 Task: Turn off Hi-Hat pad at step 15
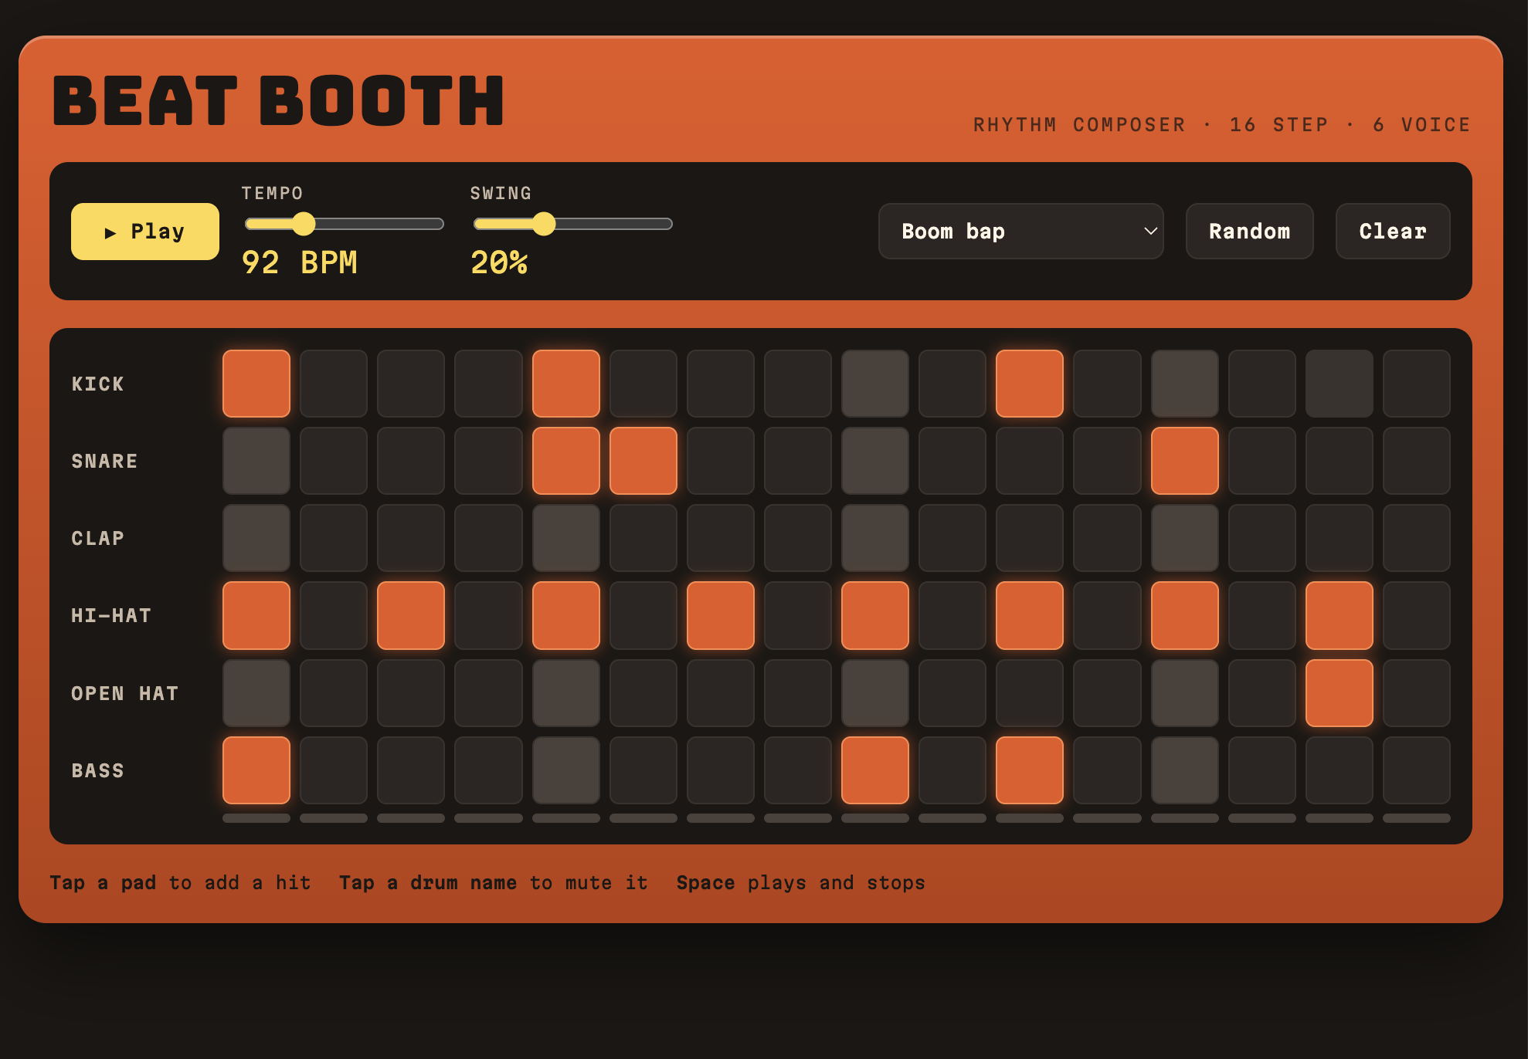point(1340,615)
